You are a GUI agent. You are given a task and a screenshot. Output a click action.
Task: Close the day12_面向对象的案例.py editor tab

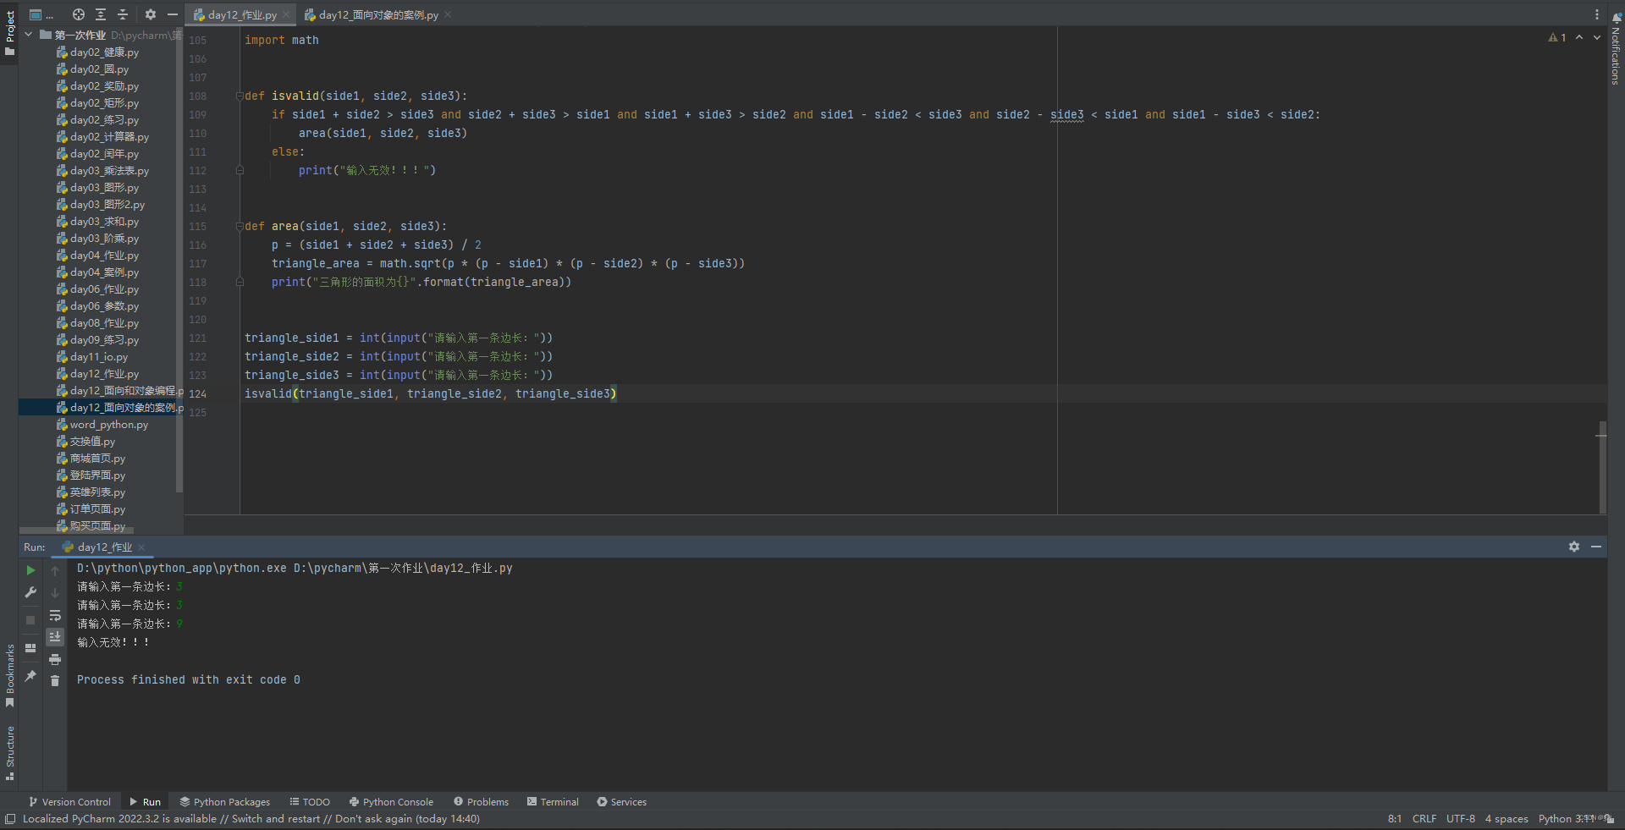click(x=448, y=14)
